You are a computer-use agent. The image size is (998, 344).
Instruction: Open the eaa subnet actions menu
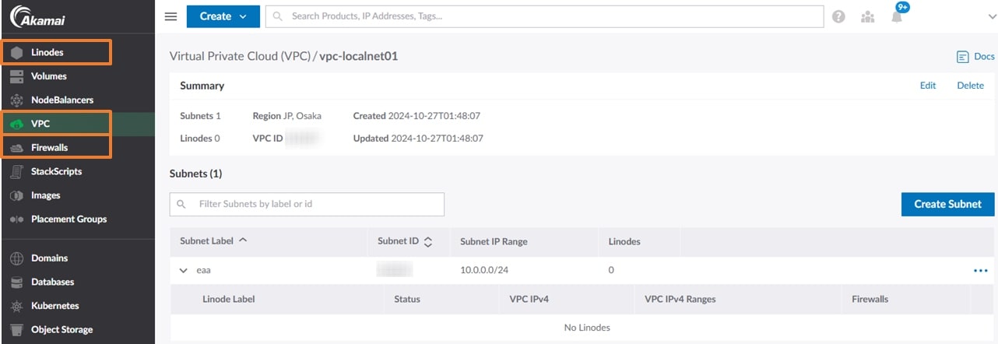(980, 271)
